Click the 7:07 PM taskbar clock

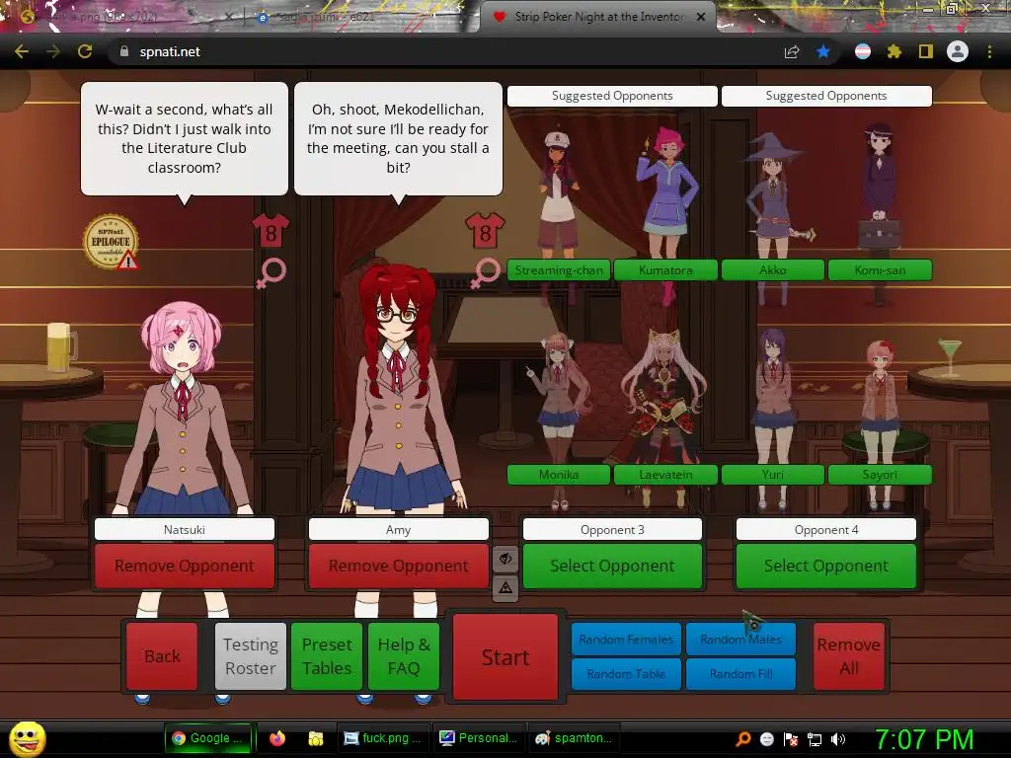coord(924,739)
